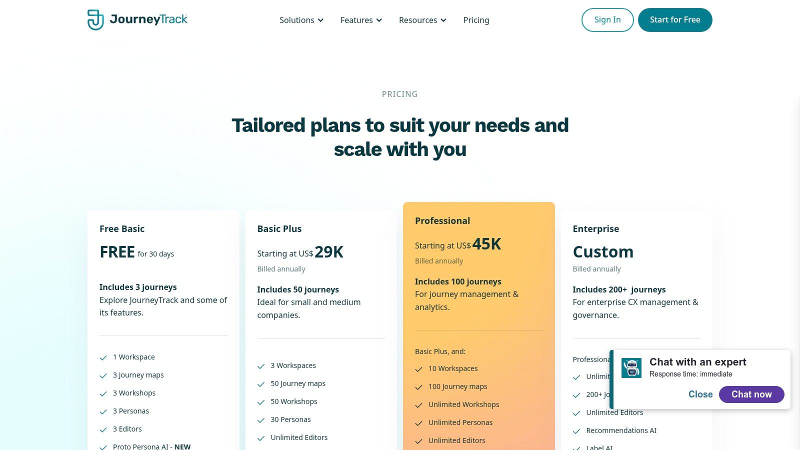
Task: Click the checkmark beside 1 Workspace
Action: pos(103,357)
